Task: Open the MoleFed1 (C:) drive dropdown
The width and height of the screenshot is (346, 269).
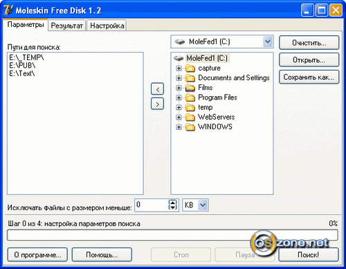Action: pyautogui.click(x=268, y=41)
